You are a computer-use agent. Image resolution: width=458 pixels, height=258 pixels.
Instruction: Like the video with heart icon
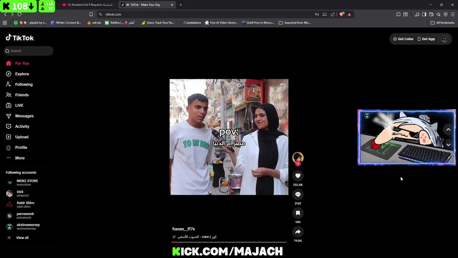coord(298,176)
